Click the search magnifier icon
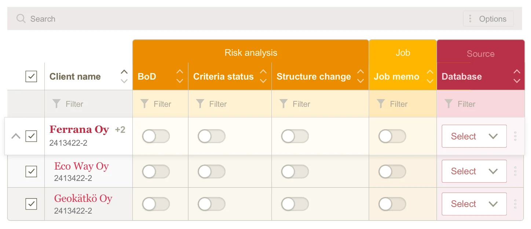The image size is (531, 229). click(x=21, y=19)
